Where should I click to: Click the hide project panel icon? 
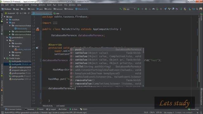tap(29, 13)
